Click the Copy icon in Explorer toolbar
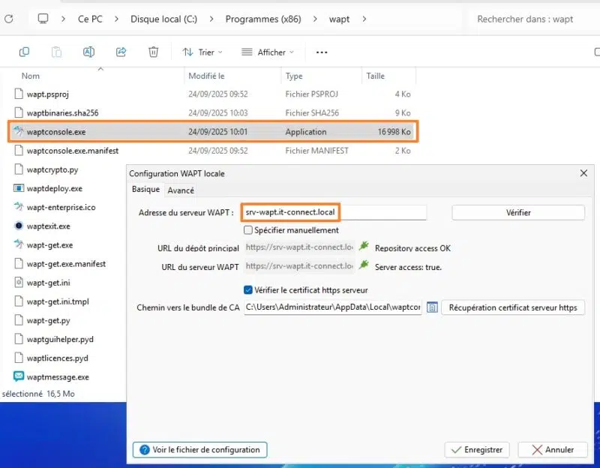The image size is (600, 468). coord(24,52)
